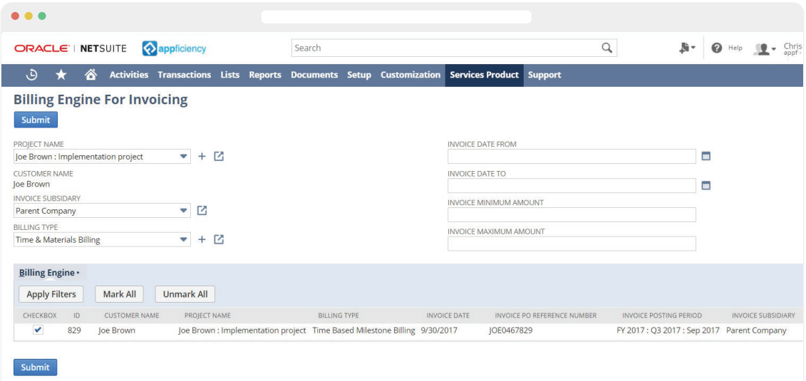806x381 pixels.
Task: Click the Mark All button
Action: point(119,294)
